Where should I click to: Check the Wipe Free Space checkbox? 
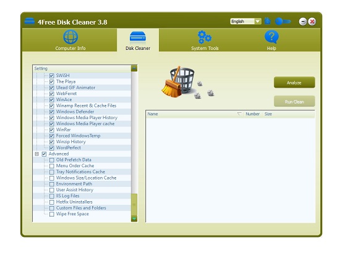(x=51, y=214)
